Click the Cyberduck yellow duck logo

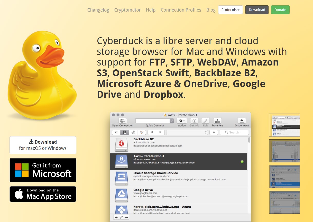[42, 75]
